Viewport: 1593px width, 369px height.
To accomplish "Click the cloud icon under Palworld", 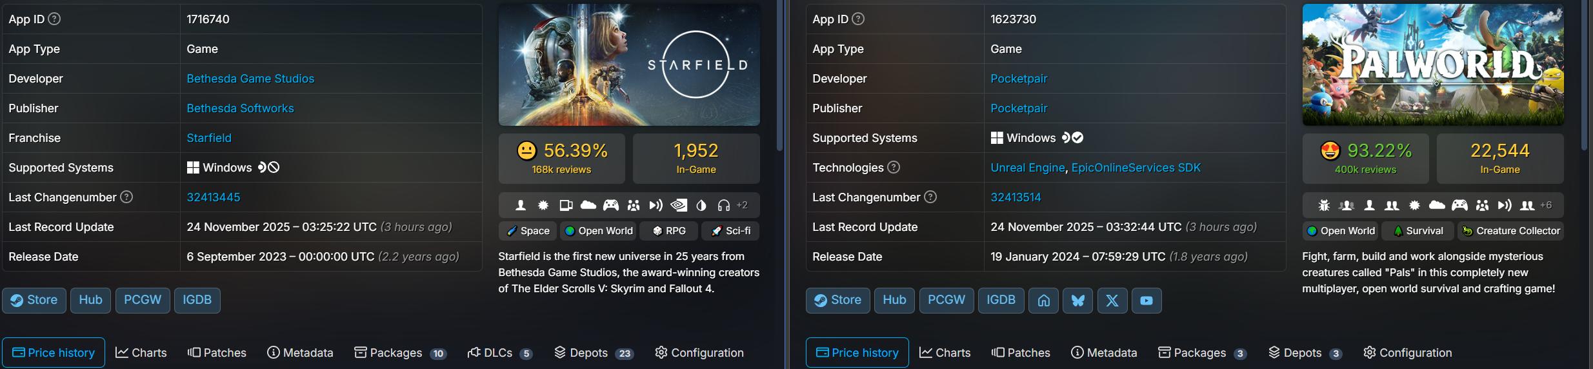I will (x=1437, y=205).
